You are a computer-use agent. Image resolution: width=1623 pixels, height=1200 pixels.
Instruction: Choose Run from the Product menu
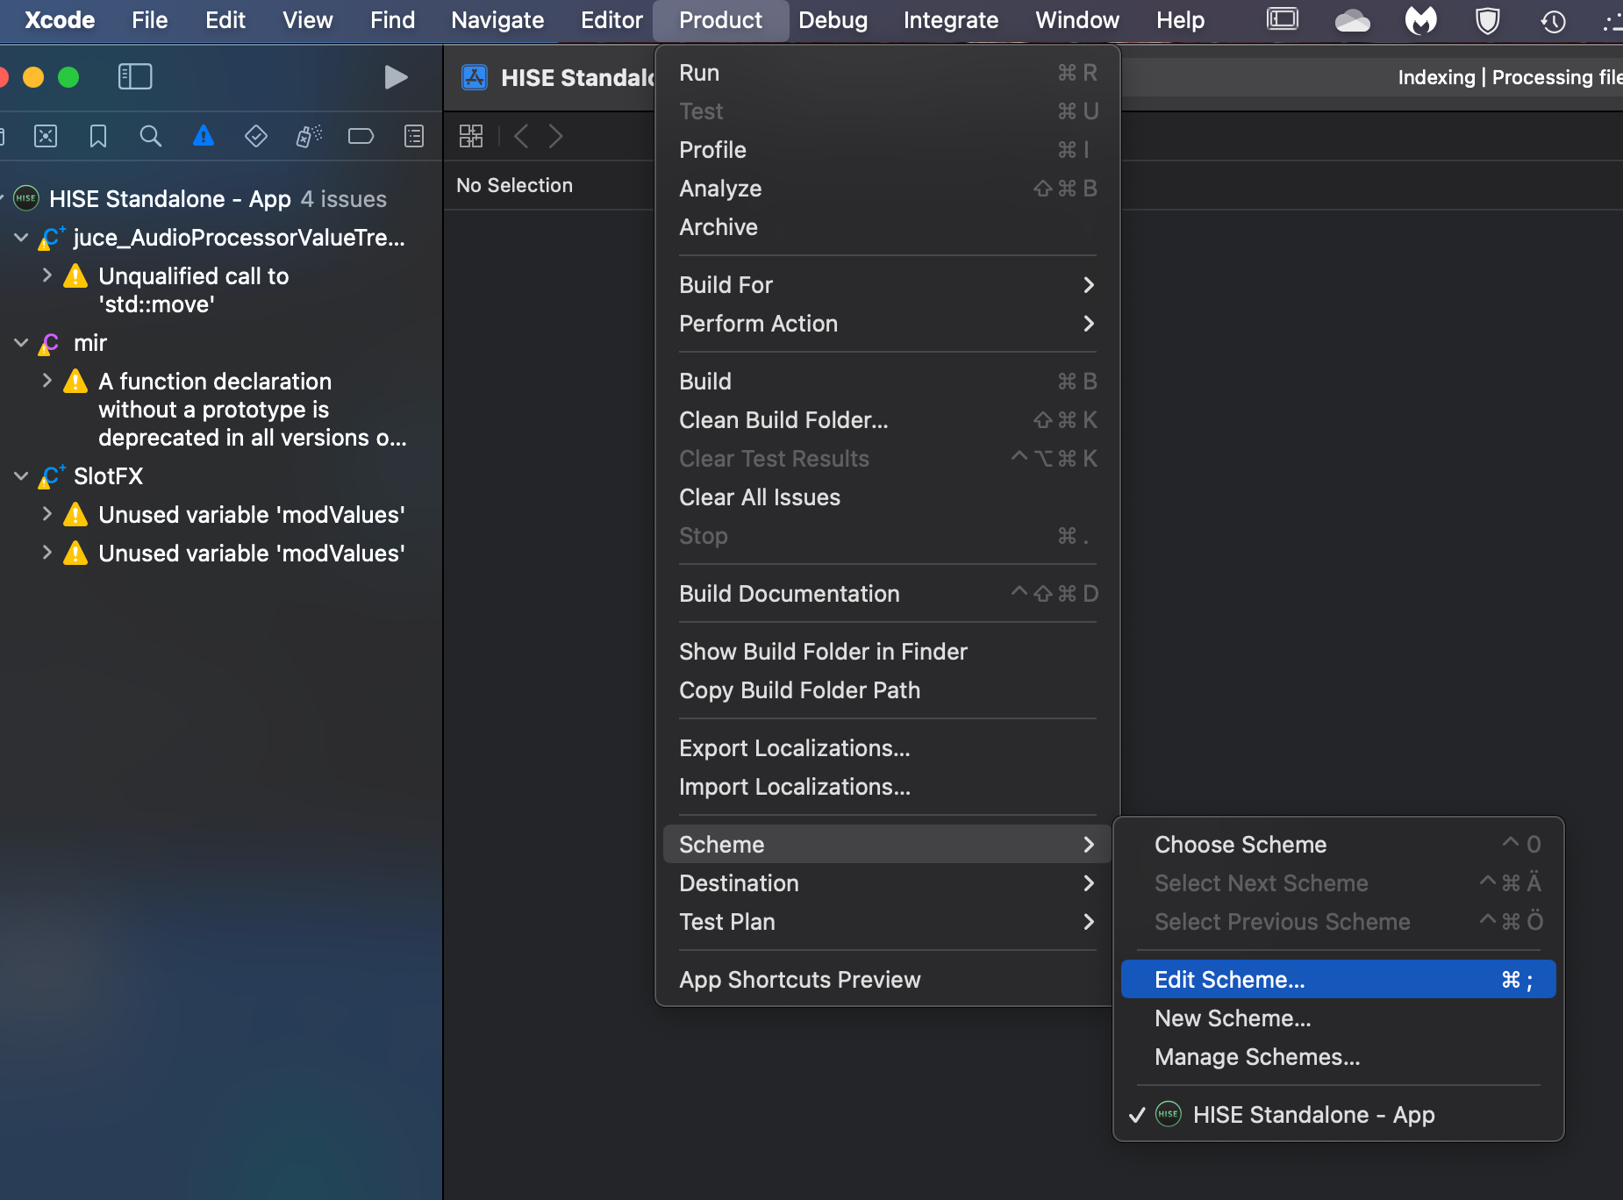click(x=887, y=73)
